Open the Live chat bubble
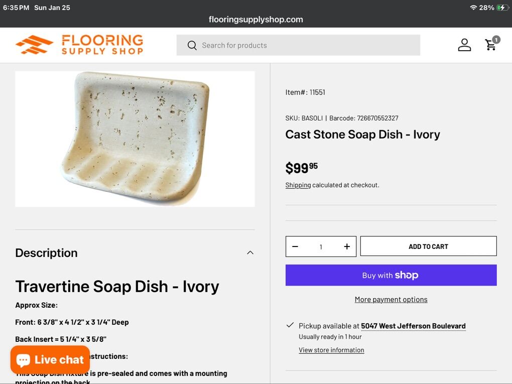512x384 pixels. click(x=50, y=360)
